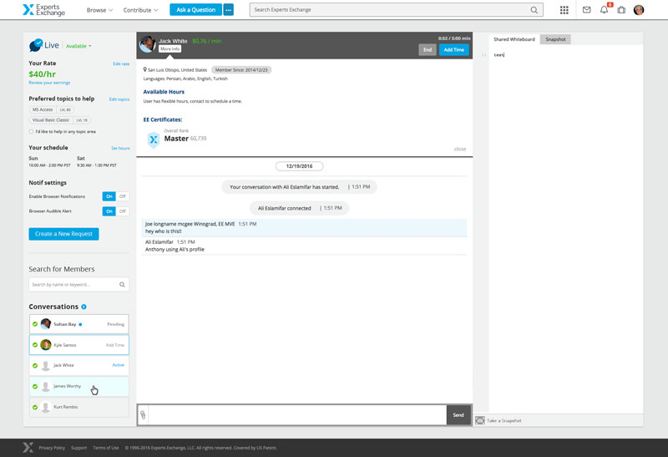Viewport: 668px width, 457px height.
Task: Click the attachment paperclip icon
Action: coord(143,414)
